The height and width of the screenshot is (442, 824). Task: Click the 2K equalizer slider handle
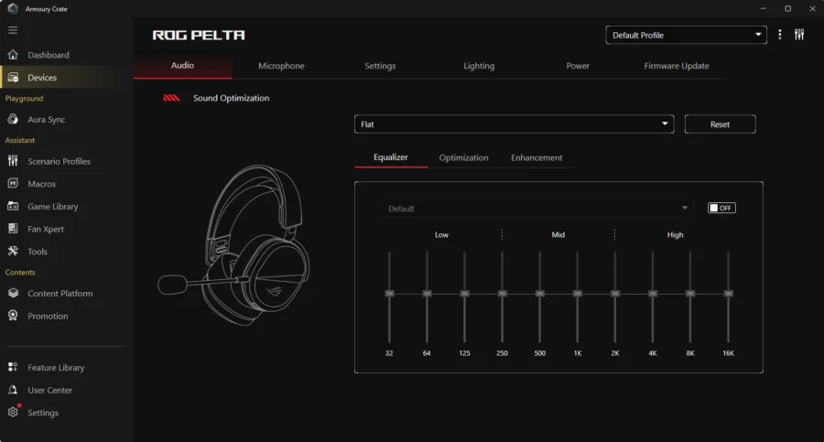click(x=615, y=293)
